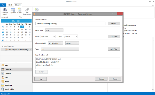This screenshot has width=155, height=95.
Task: Minimize the Advanced Search dialog
Action: (x=112, y=14)
